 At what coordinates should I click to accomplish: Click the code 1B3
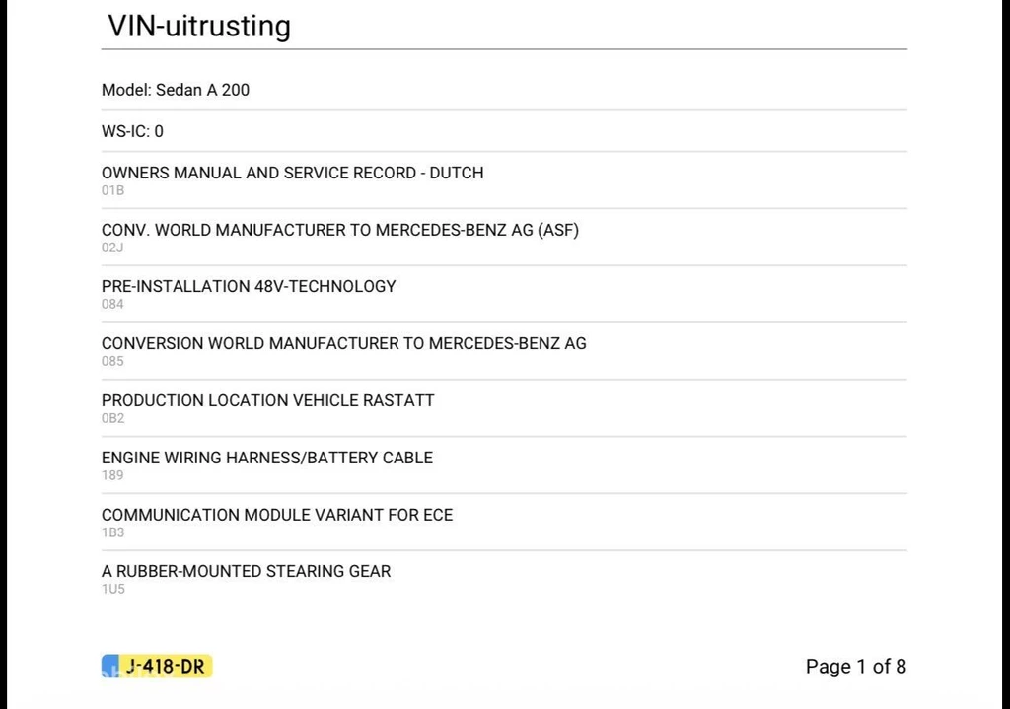tap(112, 532)
